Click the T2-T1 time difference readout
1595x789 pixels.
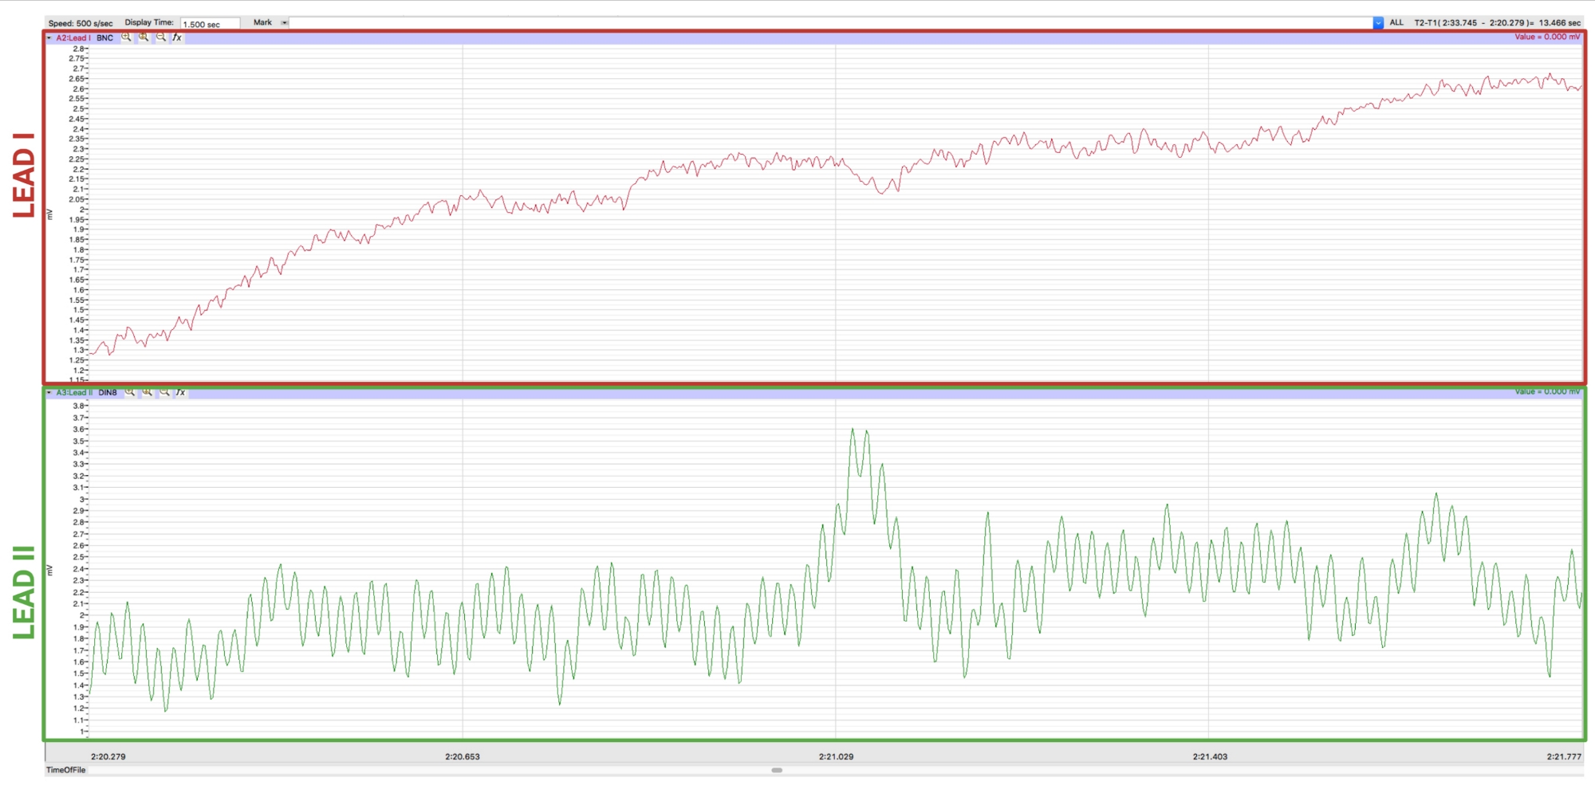[x=1498, y=22]
